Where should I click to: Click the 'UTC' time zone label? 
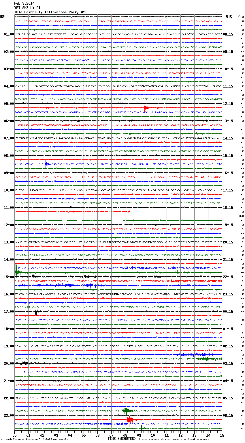[x=229, y=16]
